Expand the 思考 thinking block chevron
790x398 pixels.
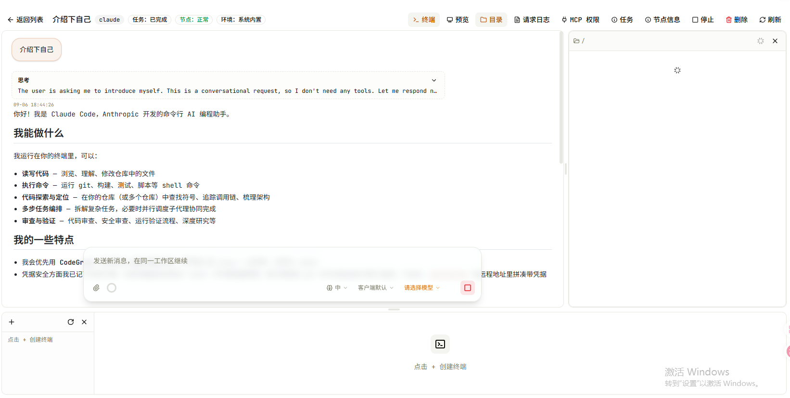click(x=434, y=80)
